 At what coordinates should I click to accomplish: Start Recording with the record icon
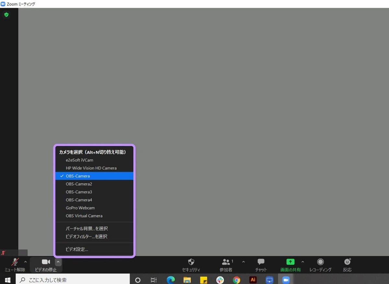click(x=320, y=262)
